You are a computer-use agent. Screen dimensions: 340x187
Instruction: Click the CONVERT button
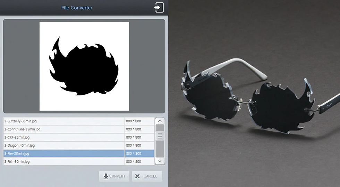[114, 176]
